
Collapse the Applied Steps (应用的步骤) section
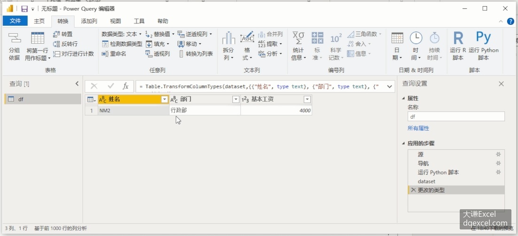[x=403, y=144]
